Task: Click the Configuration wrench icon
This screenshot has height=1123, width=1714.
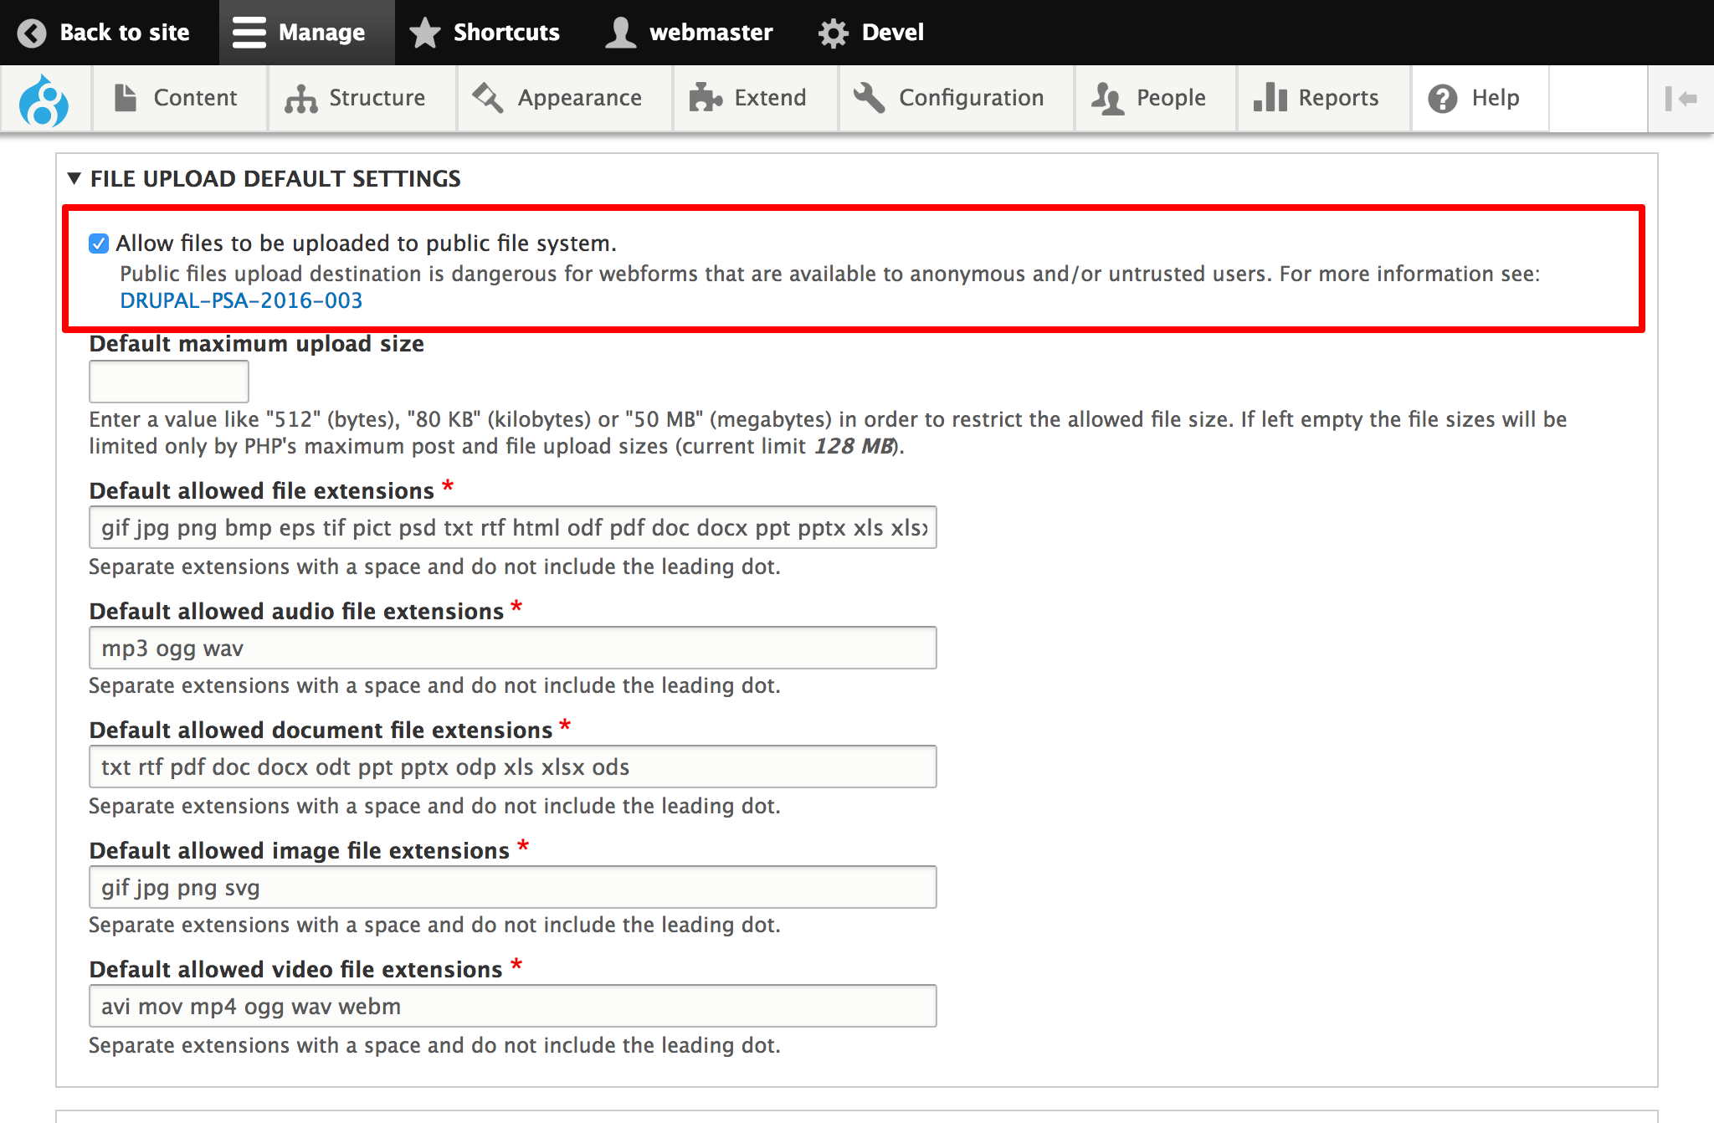Action: point(870,98)
